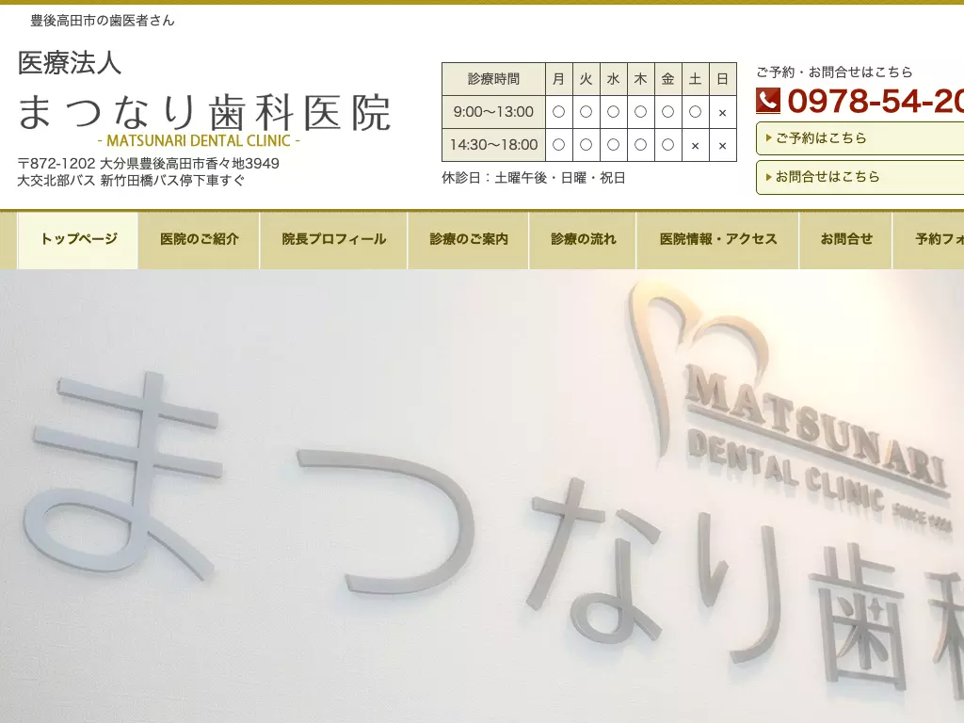Open 診療の流れ navigation item
This screenshot has height=723, width=964.
coord(583,240)
